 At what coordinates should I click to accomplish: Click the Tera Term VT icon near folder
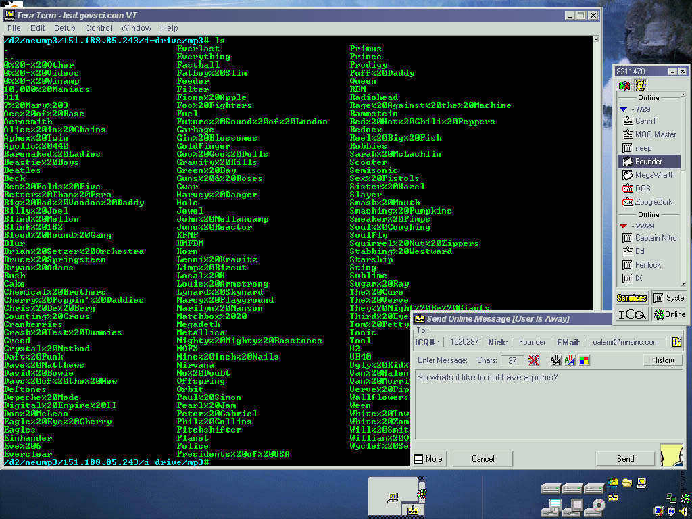(x=642, y=483)
